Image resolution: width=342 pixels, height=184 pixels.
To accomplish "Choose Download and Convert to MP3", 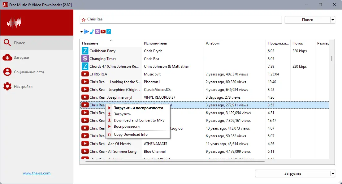I will point(138,120).
